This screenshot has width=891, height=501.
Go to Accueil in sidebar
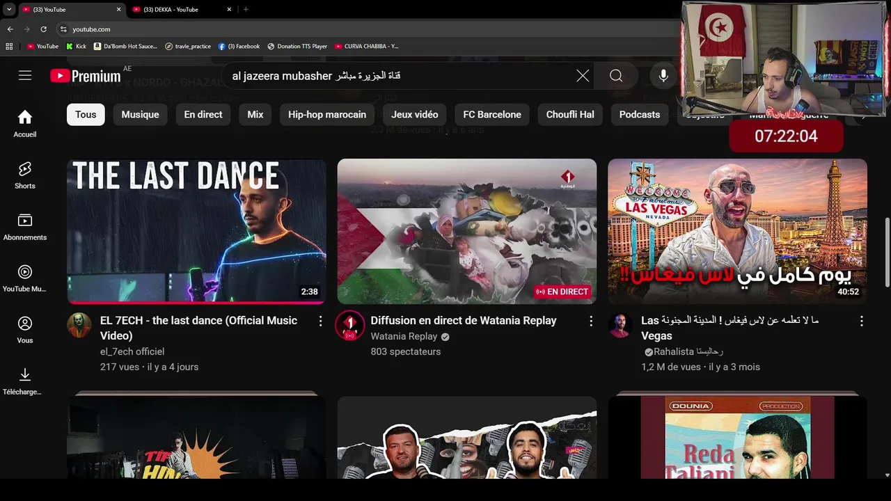25,123
